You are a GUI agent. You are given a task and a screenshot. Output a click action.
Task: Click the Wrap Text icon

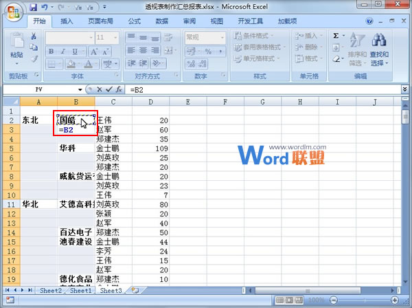click(x=168, y=37)
